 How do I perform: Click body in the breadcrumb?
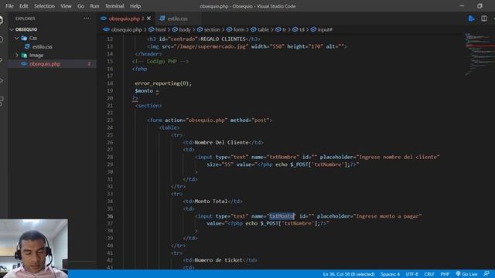tap(185, 29)
